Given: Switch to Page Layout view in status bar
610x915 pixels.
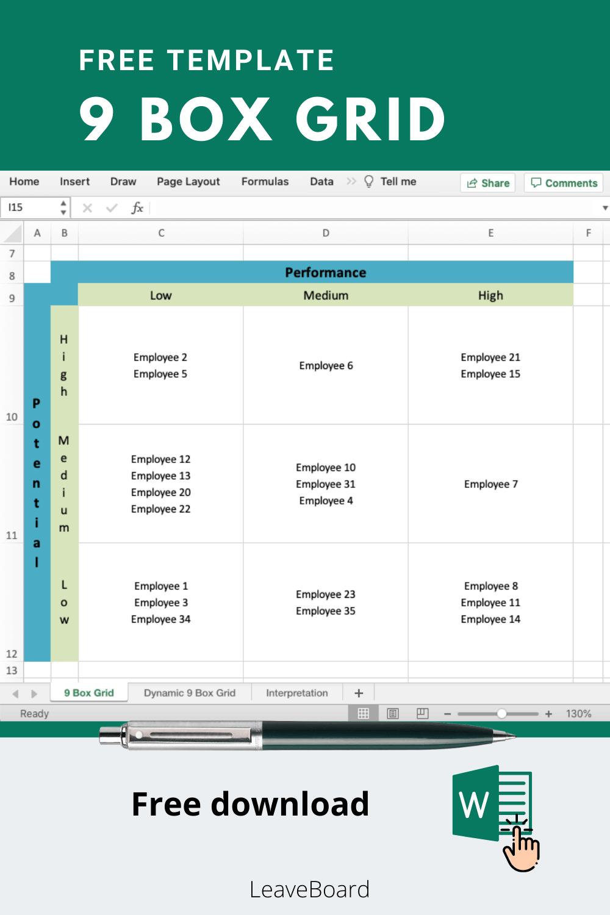Looking at the screenshot, I should (x=393, y=713).
